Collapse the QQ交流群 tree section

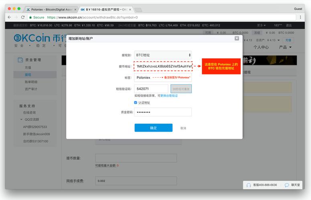[22, 120]
